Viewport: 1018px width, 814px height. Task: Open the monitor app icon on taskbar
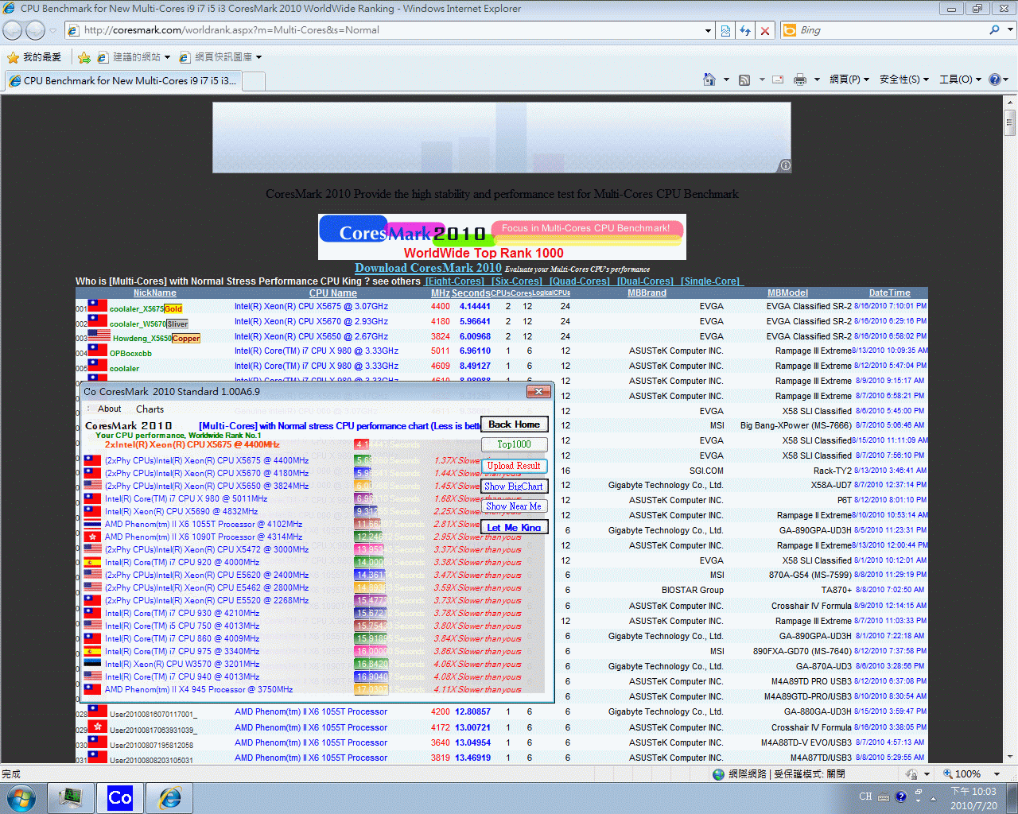[71, 797]
